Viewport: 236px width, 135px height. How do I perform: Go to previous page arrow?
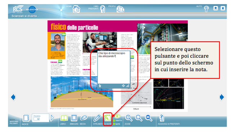click(13, 97)
